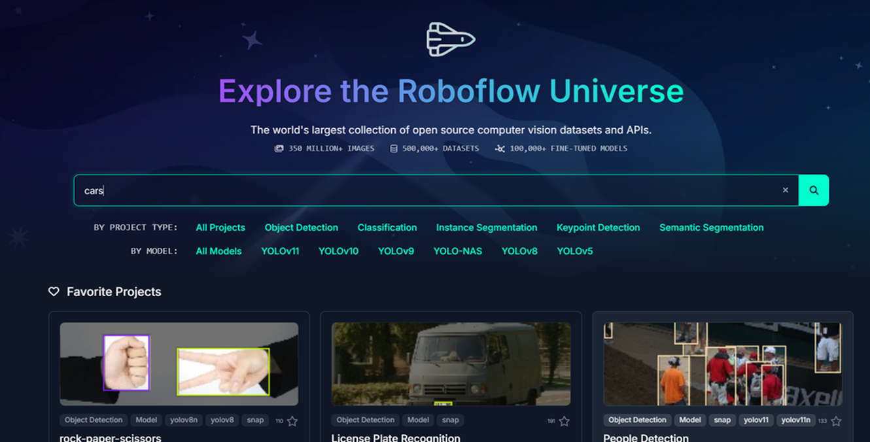Click the world's largest collection tagline text
The image size is (870, 442).
pyautogui.click(x=451, y=130)
